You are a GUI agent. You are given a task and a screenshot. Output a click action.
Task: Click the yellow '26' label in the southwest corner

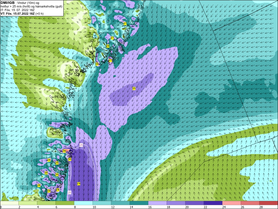pyautogui.click(x=39, y=185)
